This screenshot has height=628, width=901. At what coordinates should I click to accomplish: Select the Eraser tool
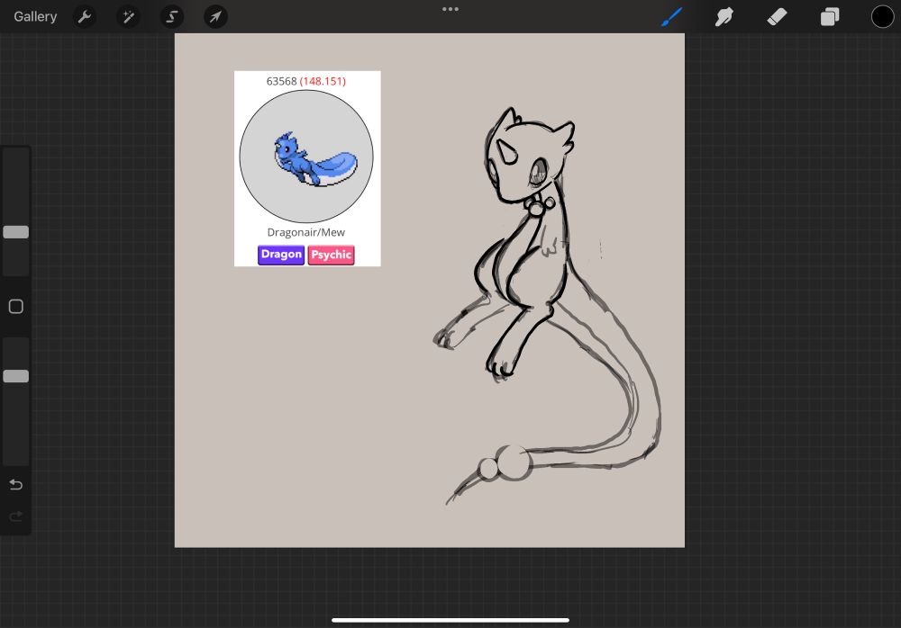point(777,17)
